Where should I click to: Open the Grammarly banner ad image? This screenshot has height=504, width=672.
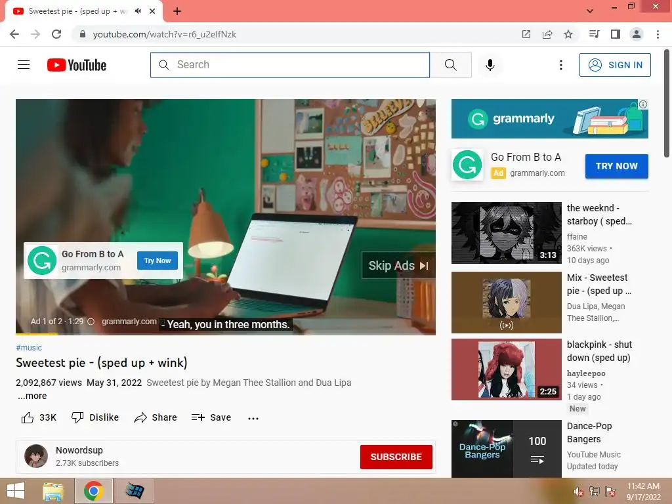click(549, 119)
